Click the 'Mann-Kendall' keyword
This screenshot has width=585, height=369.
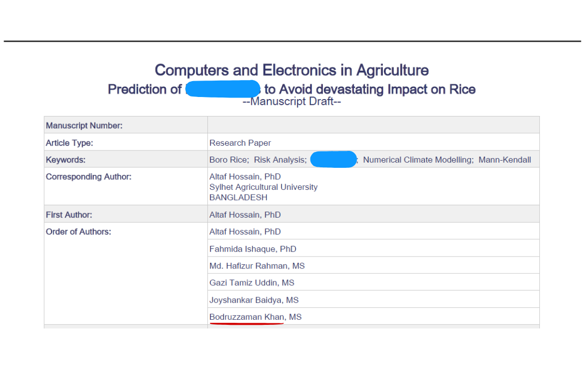click(504, 160)
